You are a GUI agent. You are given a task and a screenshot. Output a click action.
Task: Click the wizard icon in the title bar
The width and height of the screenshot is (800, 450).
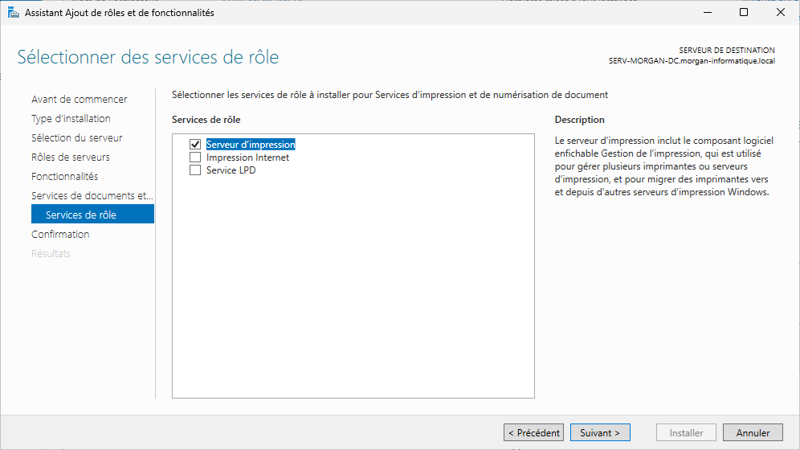click(14, 13)
